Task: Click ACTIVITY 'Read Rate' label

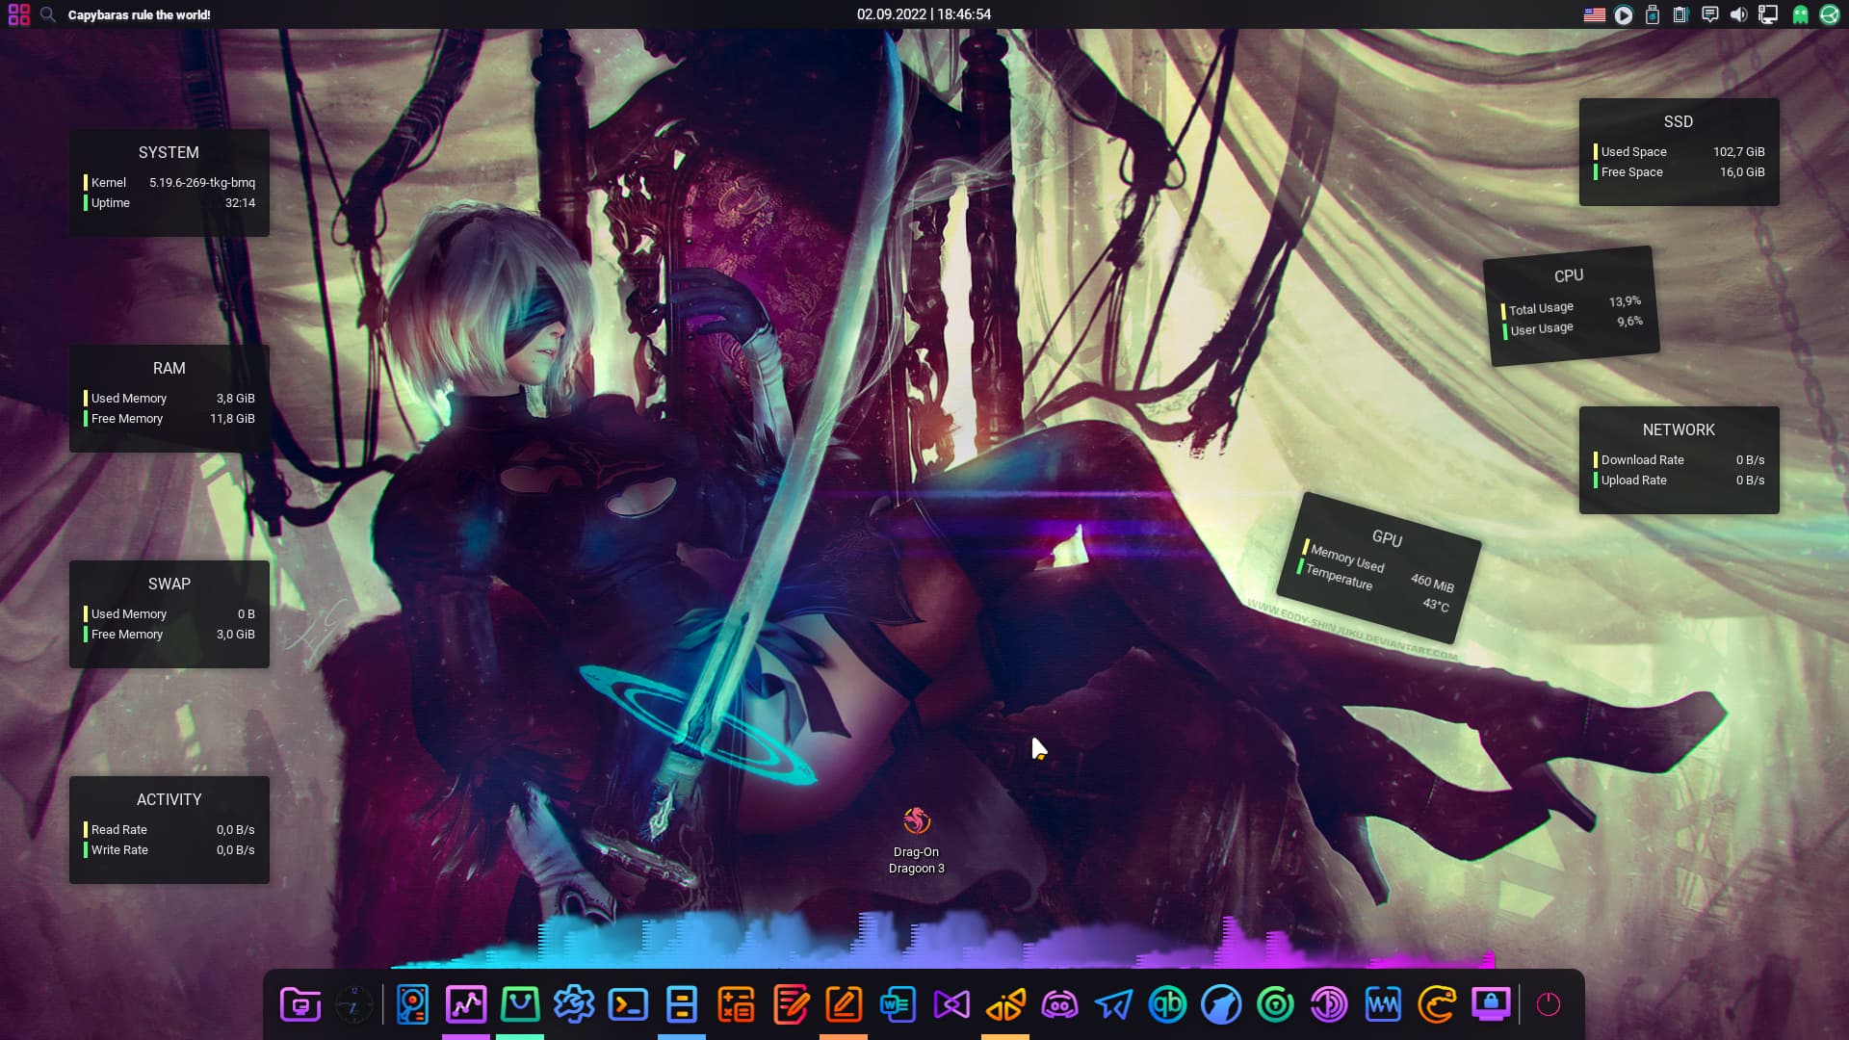Action: (x=119, y=829)
